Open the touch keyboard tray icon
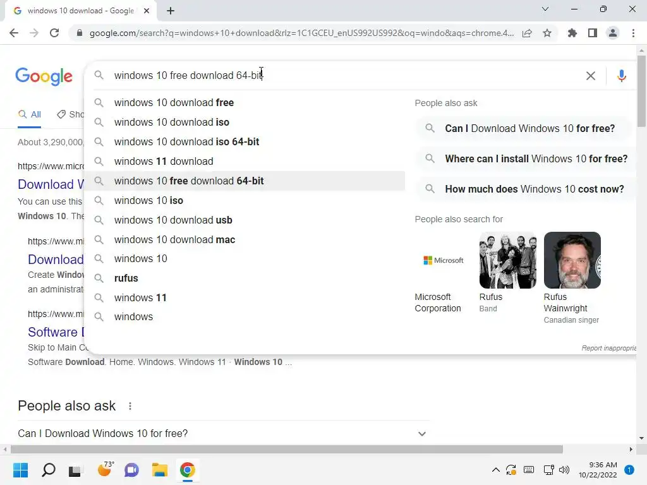This screenshot has width=647, height=485. click(529, 470)
